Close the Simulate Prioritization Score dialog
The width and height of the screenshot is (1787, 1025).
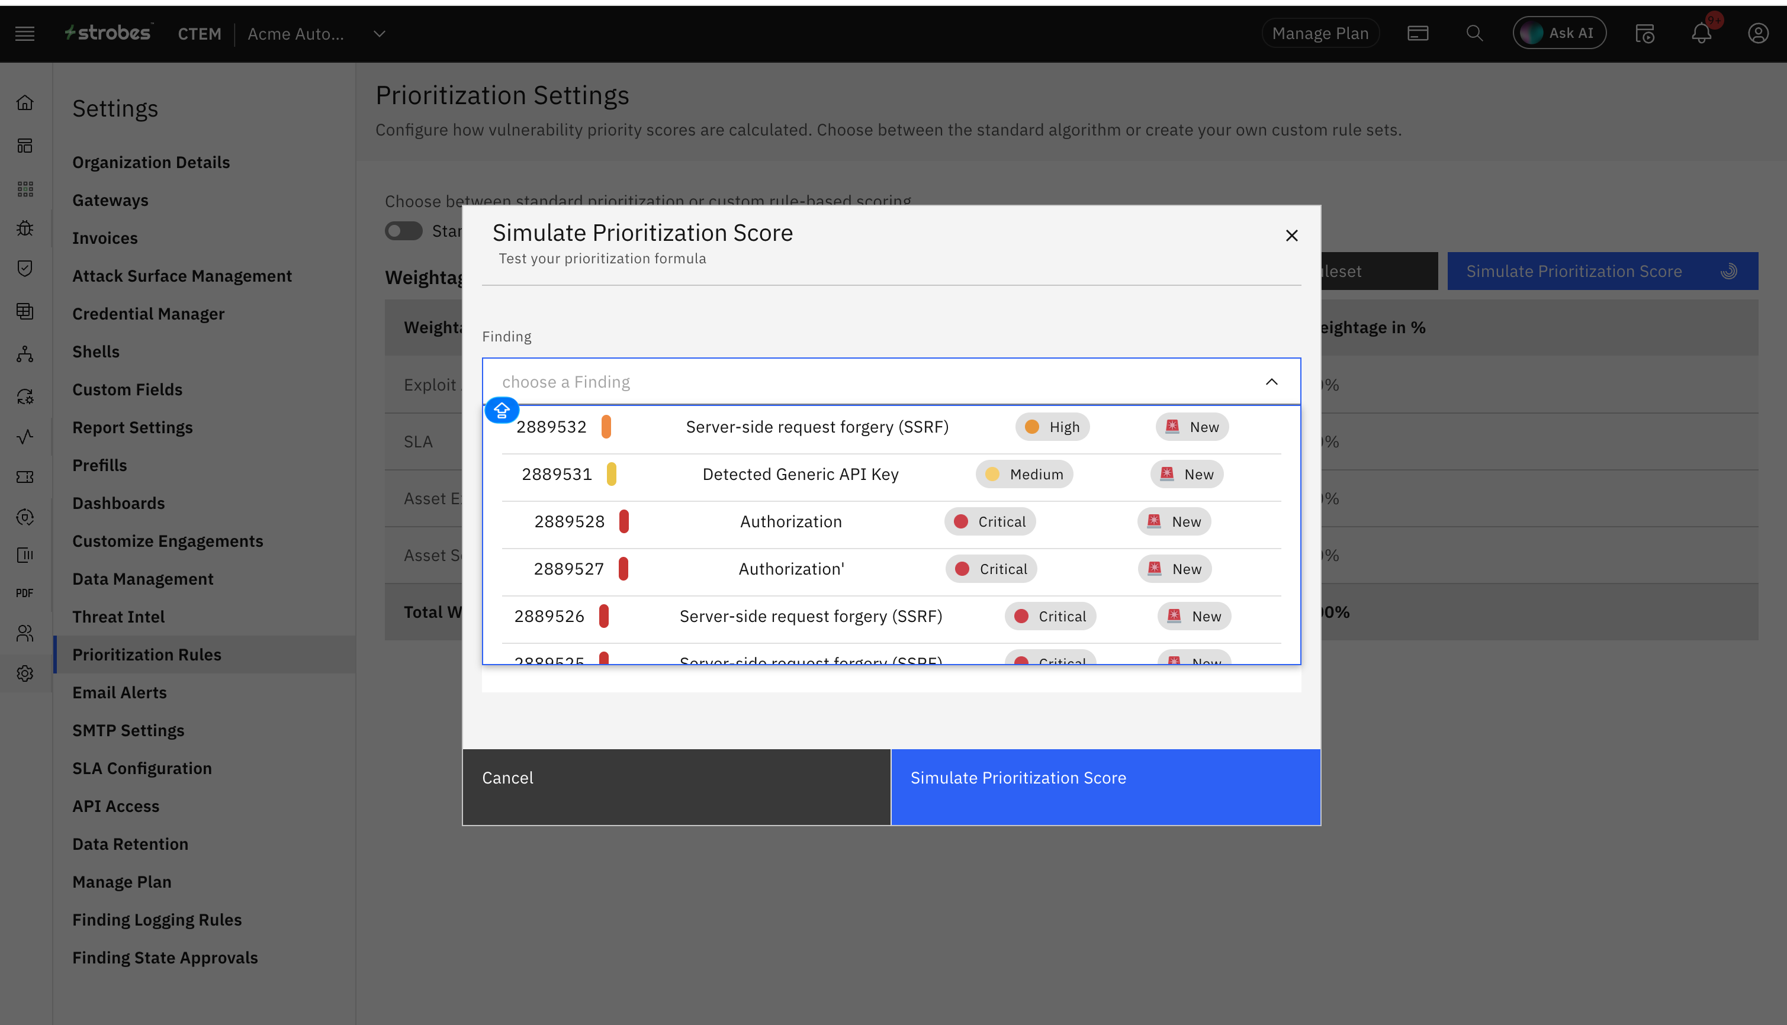(1291, 236)
